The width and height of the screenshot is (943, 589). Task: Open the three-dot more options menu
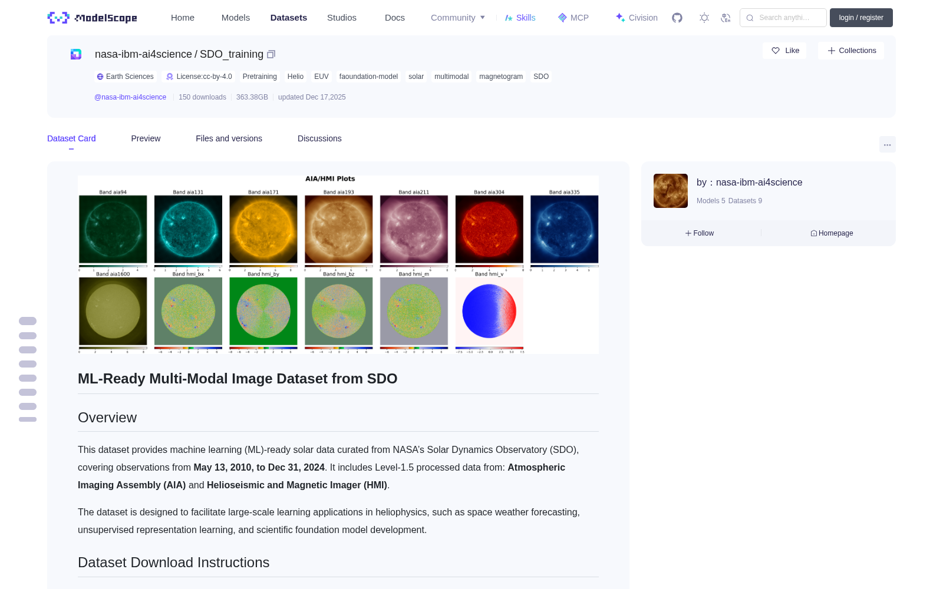point(888,144)
